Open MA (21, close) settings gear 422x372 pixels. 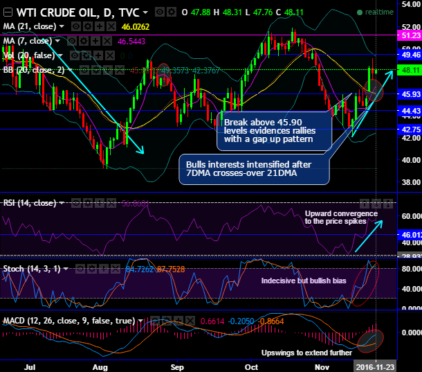87,26
